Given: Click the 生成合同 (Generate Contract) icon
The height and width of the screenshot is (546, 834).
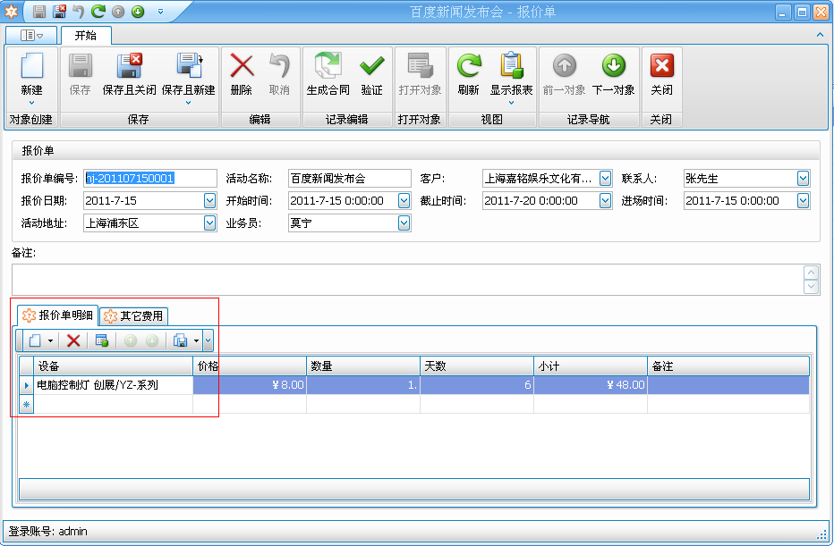Looking at the screenshot, I should point(328,66).
